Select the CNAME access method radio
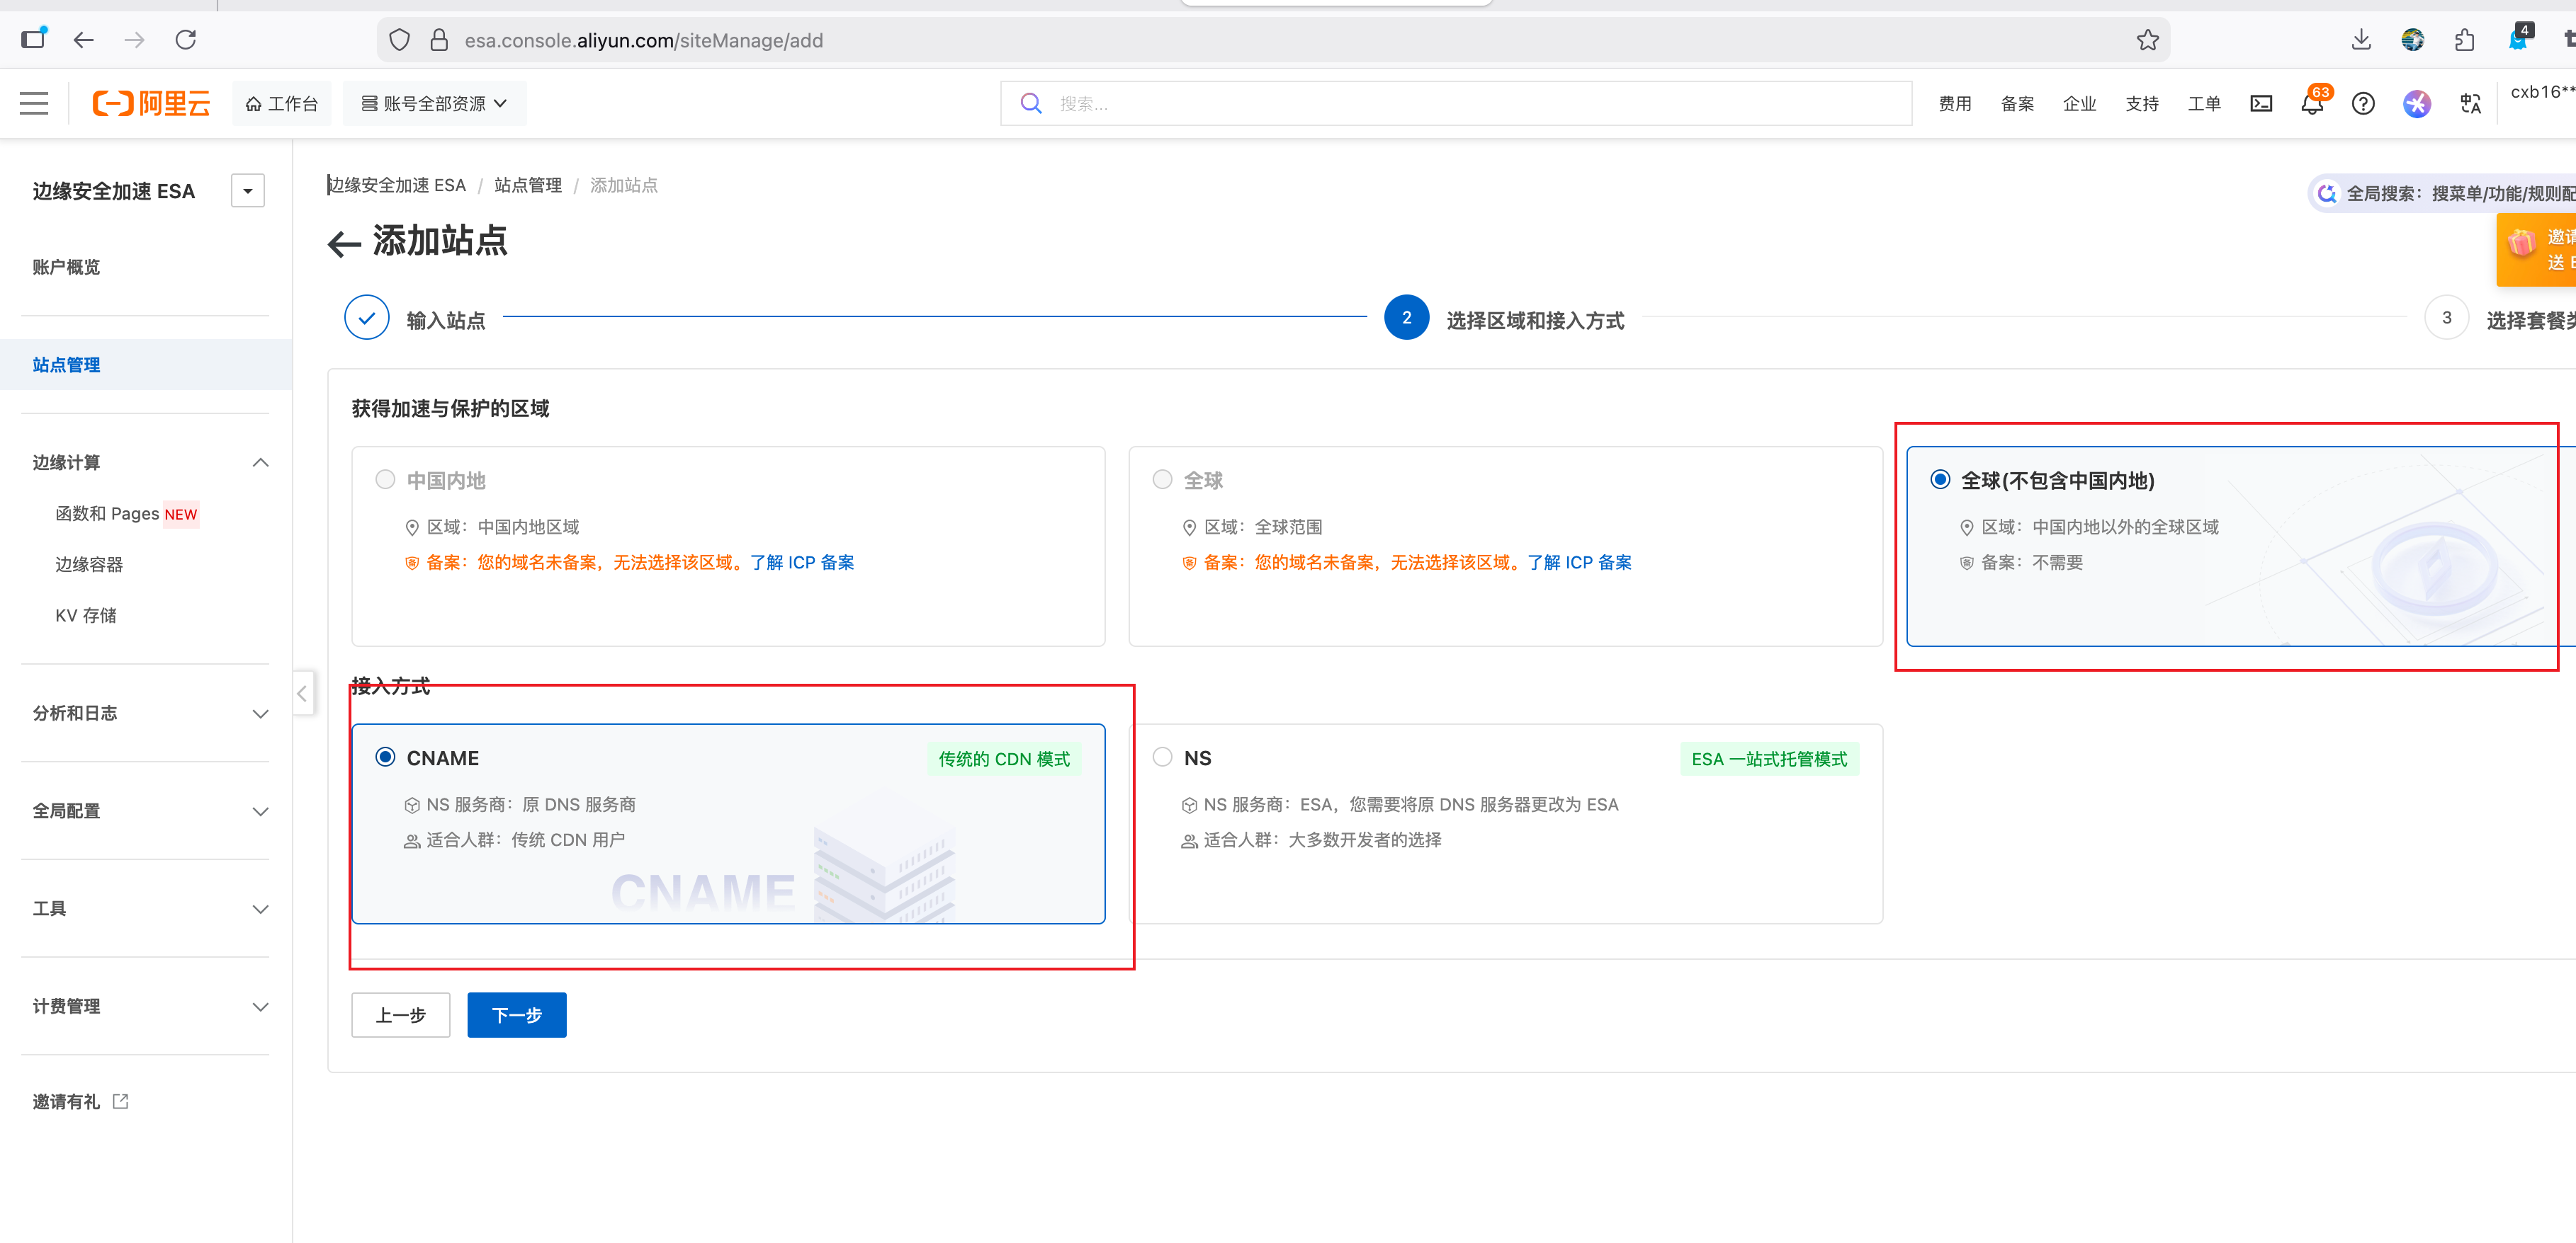 (385, 757)
